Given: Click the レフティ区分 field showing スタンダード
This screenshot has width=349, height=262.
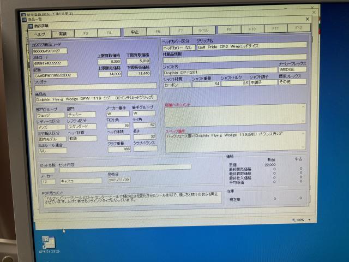Looking at the screenshot, I should point(82,126).
